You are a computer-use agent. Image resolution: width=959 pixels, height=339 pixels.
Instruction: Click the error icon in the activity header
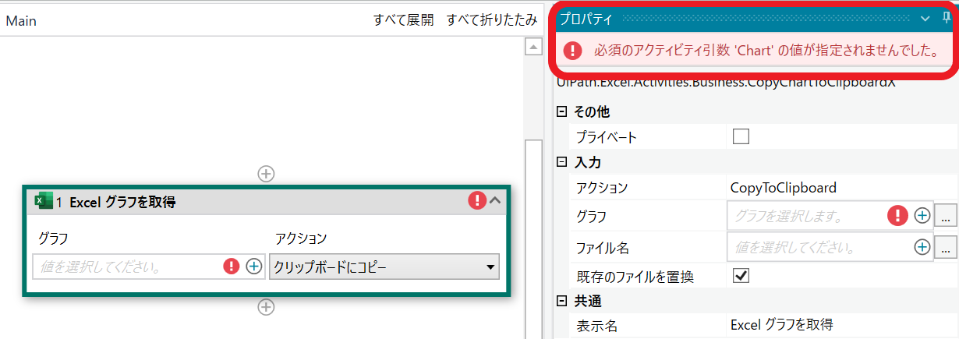click(476, 201)
